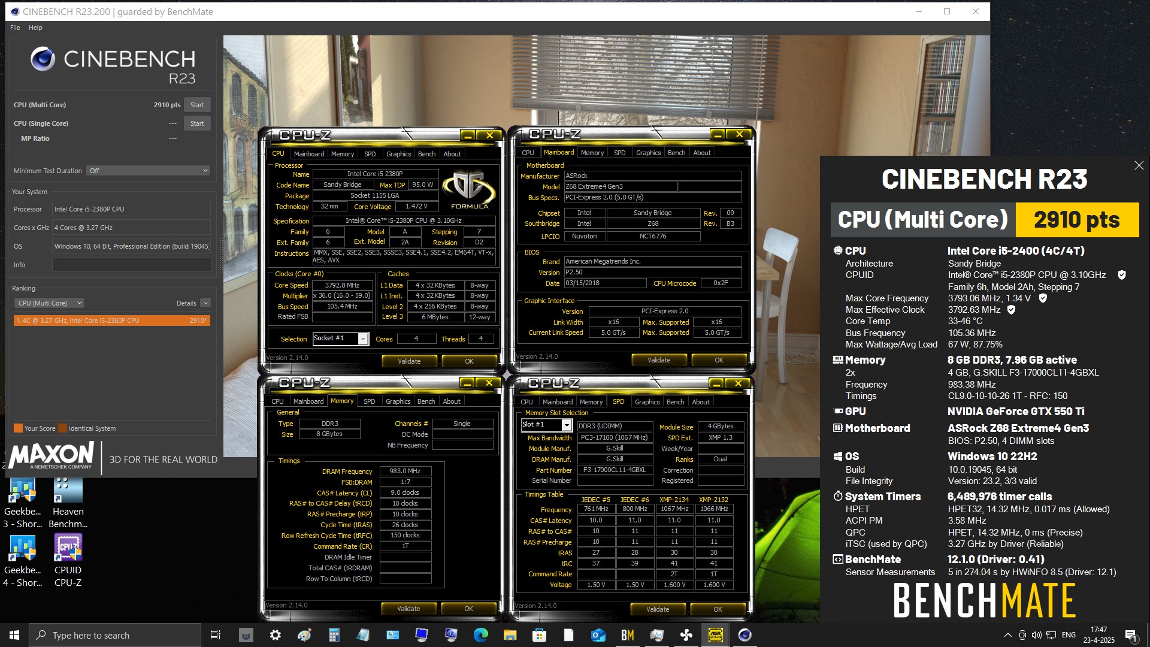The image size is (1150, 647).
Task: Open the Ranking CPU (Multi Core) dropdown
Action: [x=49, y=303]
